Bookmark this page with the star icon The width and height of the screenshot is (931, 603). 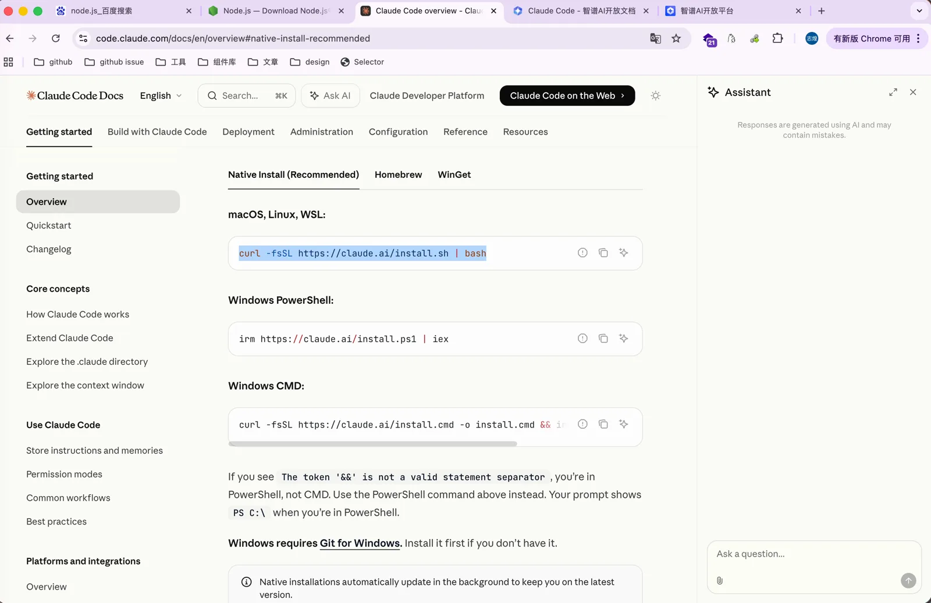pos(676,38)
